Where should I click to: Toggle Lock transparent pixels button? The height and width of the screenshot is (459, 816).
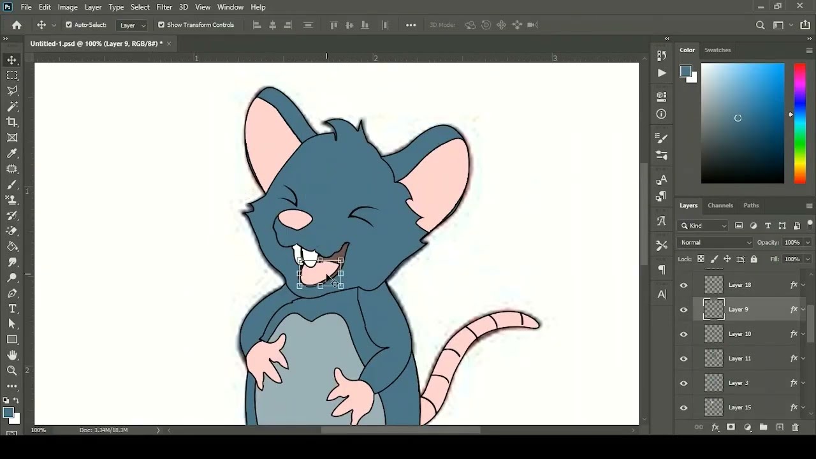[x=701, y=259]
